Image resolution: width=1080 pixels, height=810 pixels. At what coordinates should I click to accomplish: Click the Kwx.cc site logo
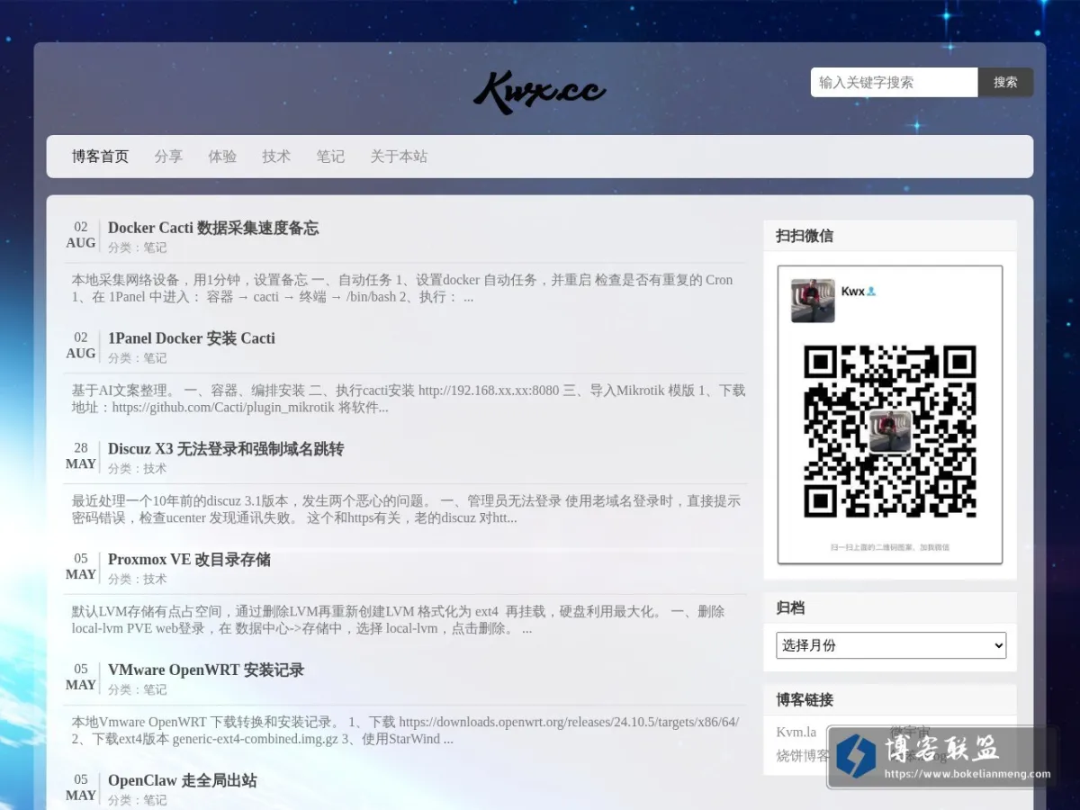click(x=540, y=91)
